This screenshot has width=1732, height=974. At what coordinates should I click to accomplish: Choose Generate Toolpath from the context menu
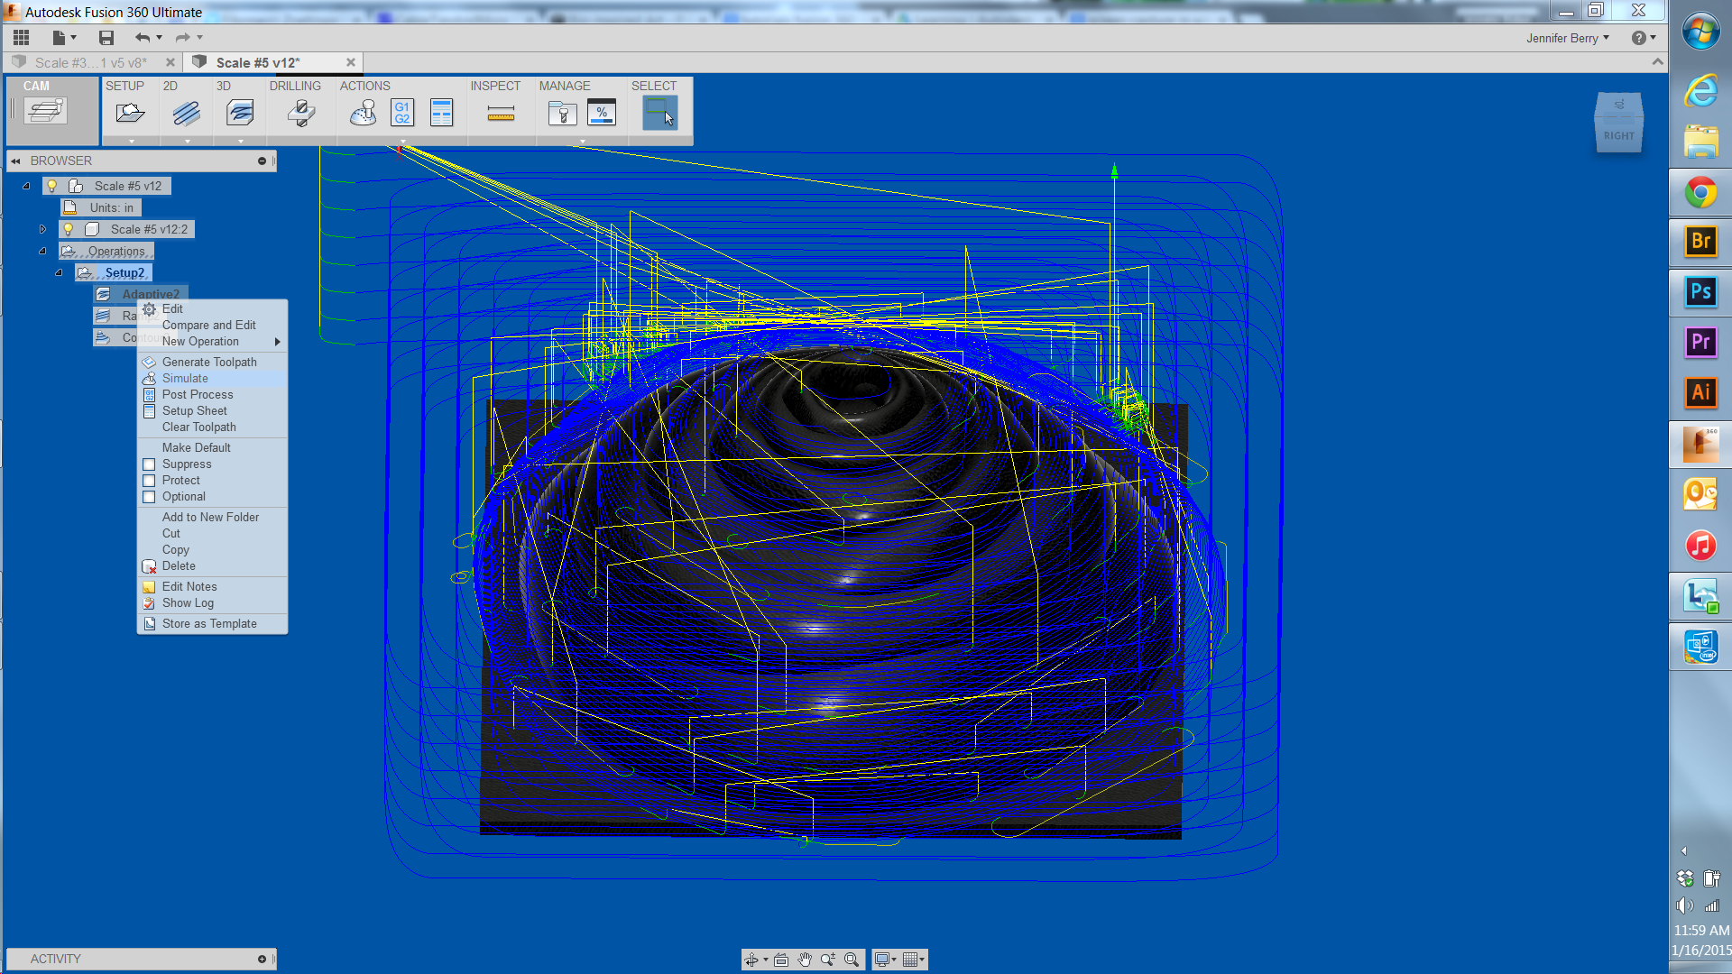pos(209,362)
